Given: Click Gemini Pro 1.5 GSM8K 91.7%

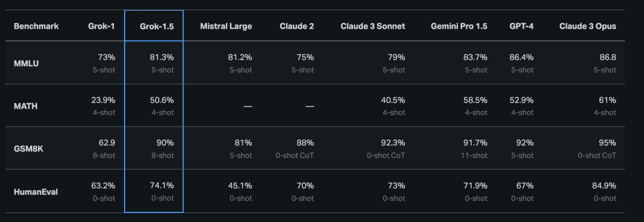Looking at the screenshot, I should (x=476, y=143).
